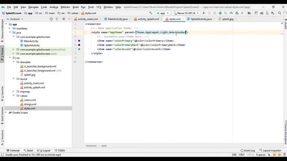This screenshot has width=287, height=161.
Task: Click locate current file target icon
Action: 51,19
